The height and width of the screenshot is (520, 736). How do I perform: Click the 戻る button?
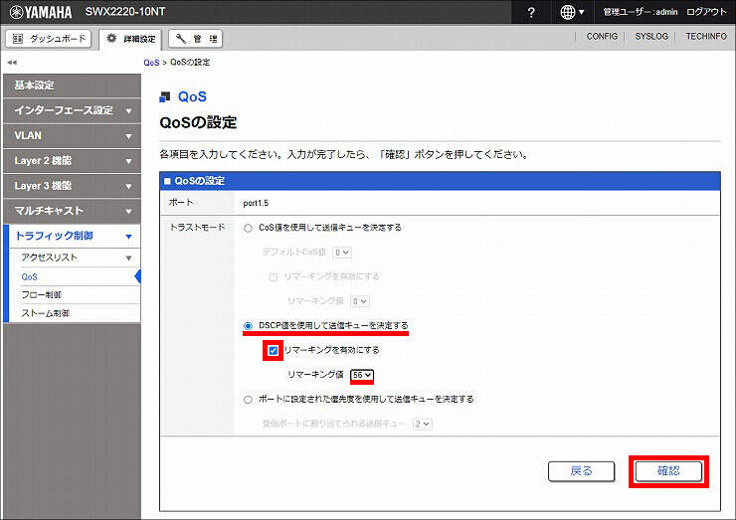click(581, 471)
